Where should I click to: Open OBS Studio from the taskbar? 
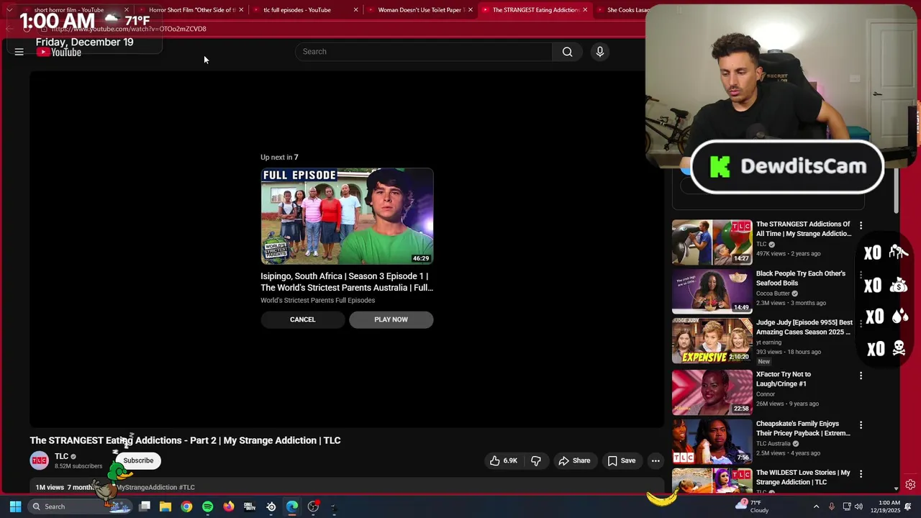[x=313, y=506]
